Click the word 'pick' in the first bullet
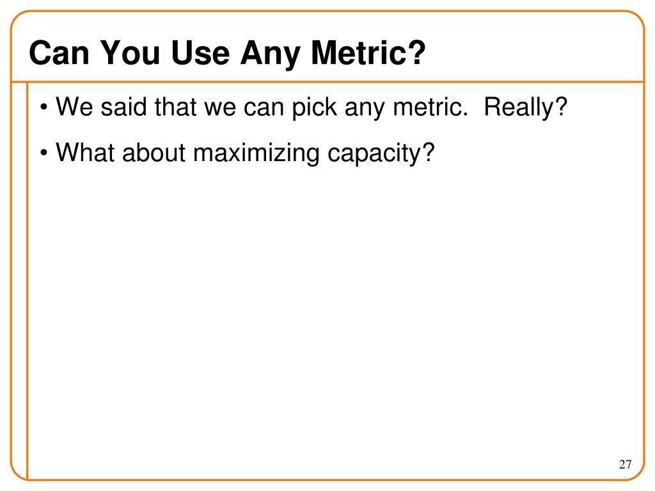The width and height of the screenshot is (655, 491). [x=314, y=107]
